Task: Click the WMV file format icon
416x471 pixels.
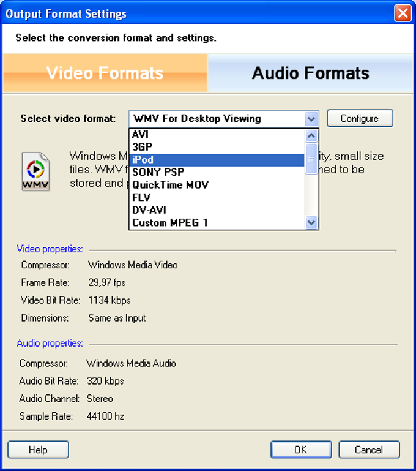Action: pyautogui.click(x=35, y=171)
